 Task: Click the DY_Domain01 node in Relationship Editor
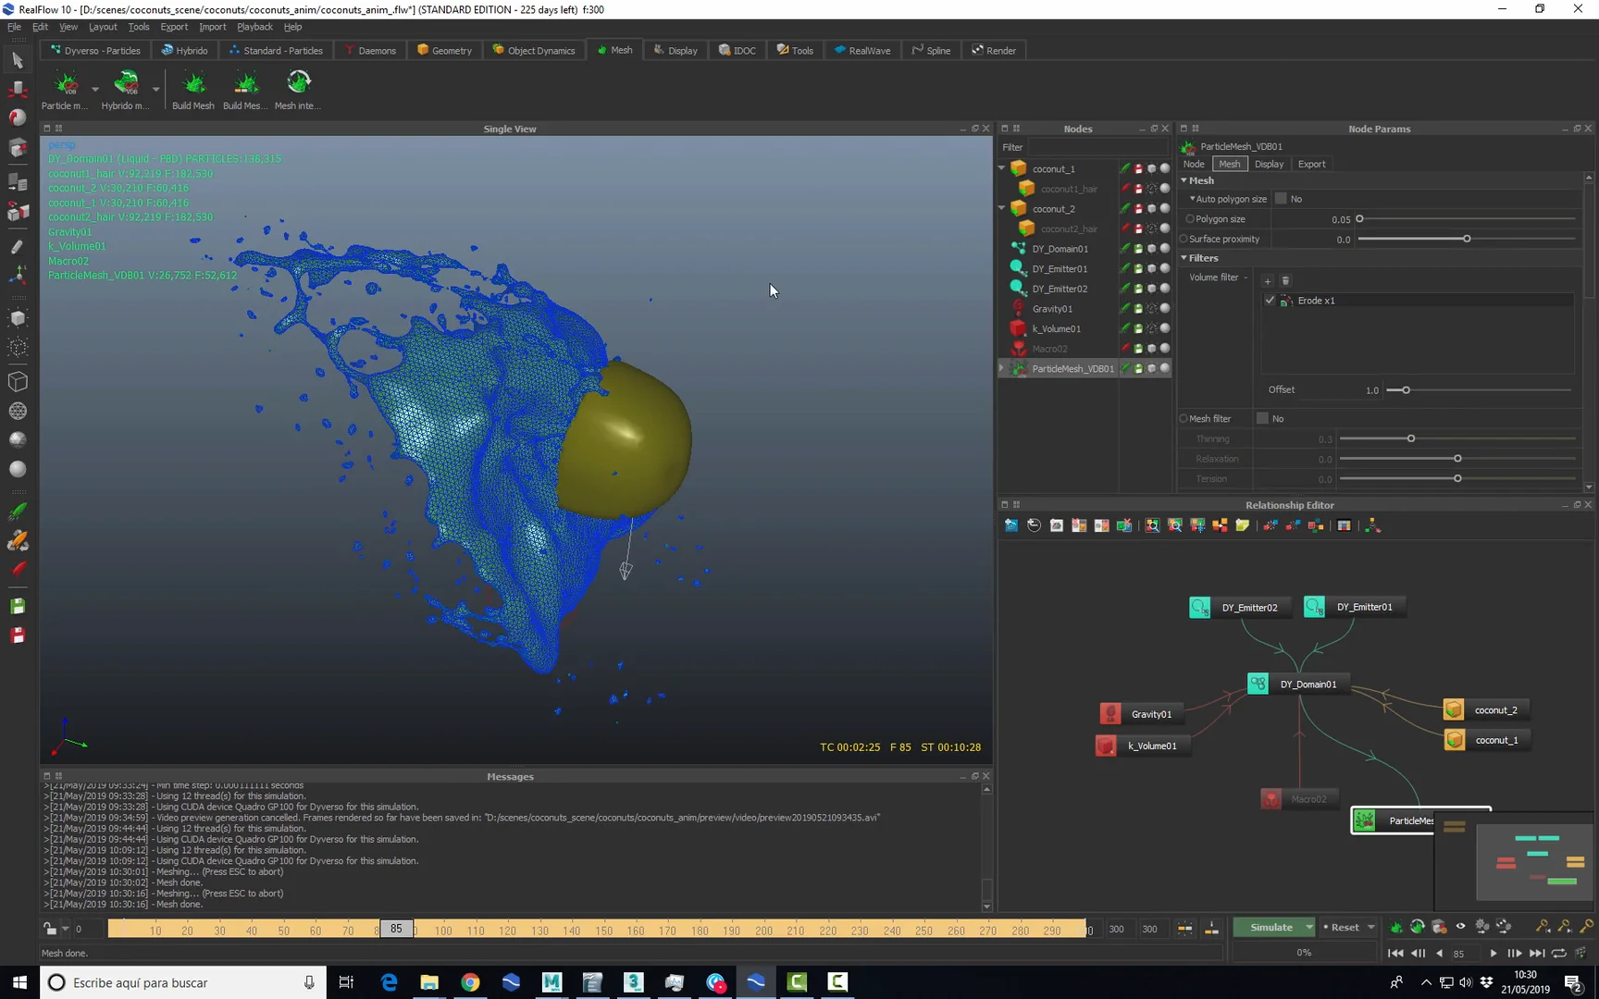click(1307, 684)
